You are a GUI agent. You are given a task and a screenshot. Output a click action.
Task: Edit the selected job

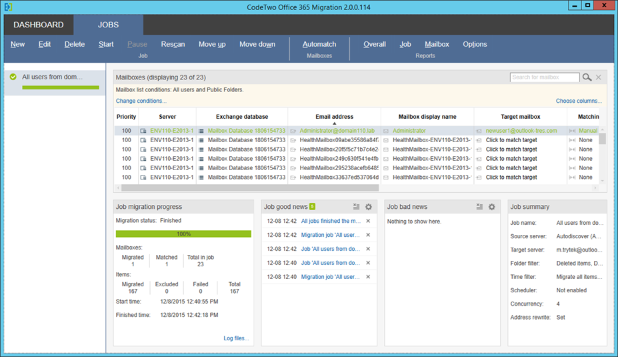(45, 44)
